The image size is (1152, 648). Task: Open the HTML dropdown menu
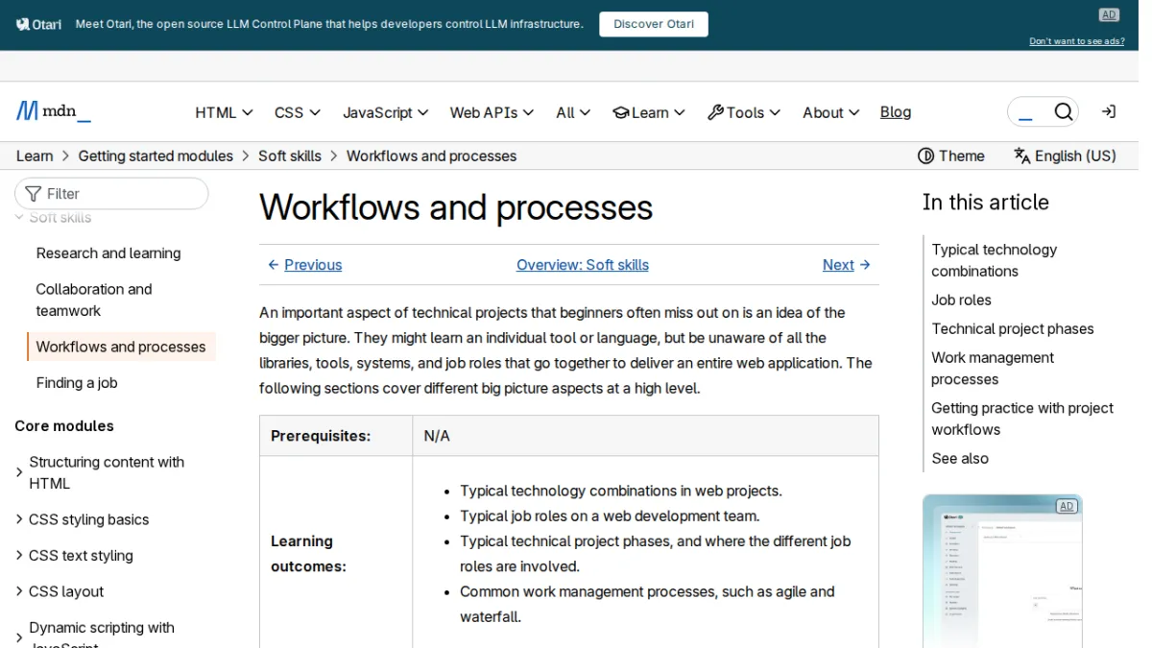(224, 112)
